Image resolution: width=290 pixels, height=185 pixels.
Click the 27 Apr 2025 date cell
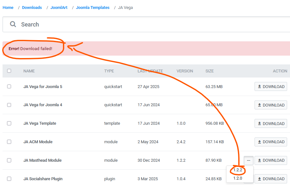(x=148, y=86)
